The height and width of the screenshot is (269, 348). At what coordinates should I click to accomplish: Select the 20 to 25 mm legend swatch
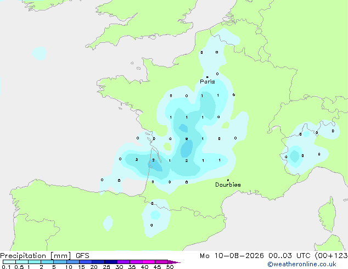coord(98,262)
